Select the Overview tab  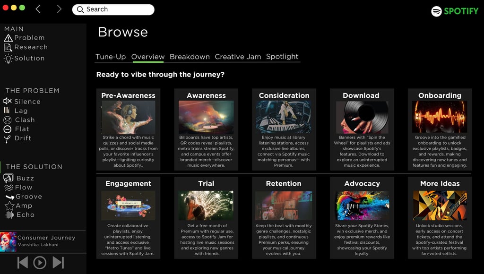point(148,57)
